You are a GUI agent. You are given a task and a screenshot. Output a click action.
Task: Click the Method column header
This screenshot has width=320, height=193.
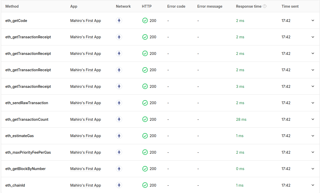[x=12, y=6]
